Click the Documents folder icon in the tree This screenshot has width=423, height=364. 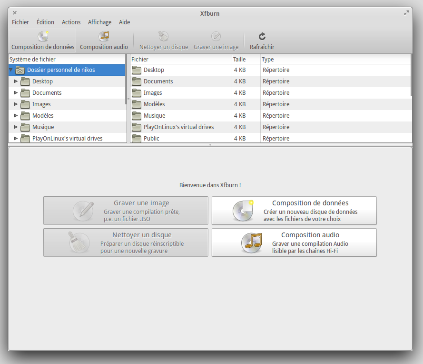point(25,92)
